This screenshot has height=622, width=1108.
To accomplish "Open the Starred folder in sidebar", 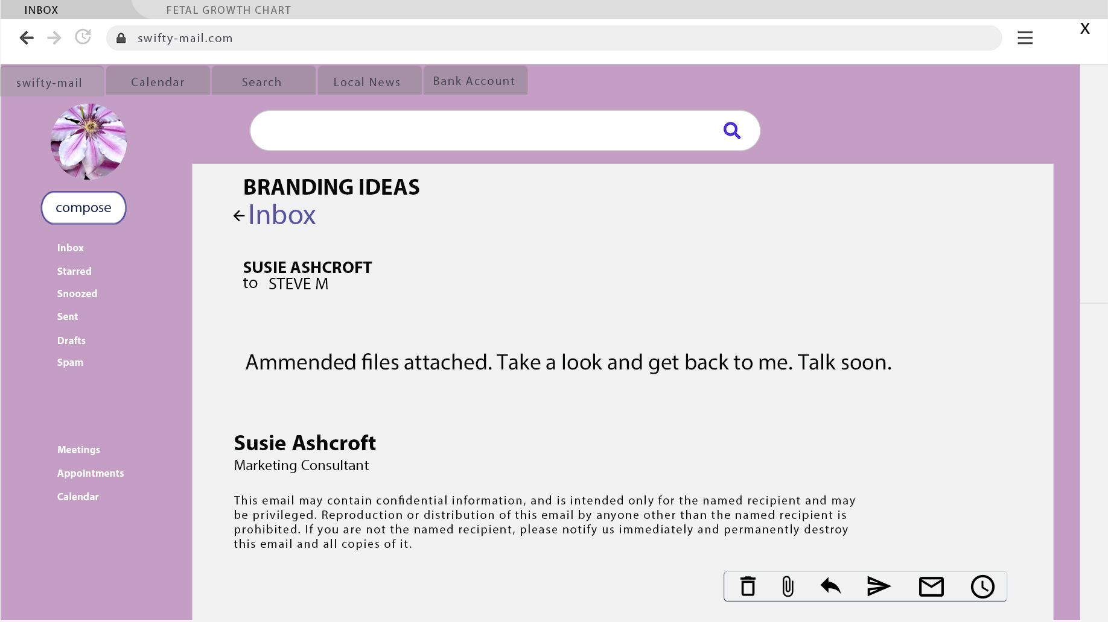I will (x=74, y=271).
